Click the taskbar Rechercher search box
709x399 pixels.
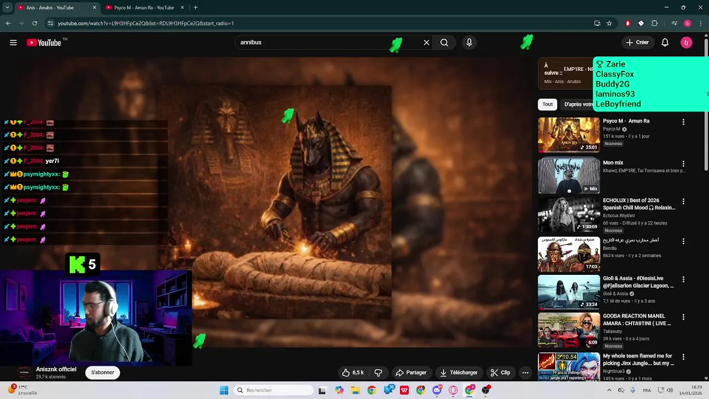click(x=274, y=391)
